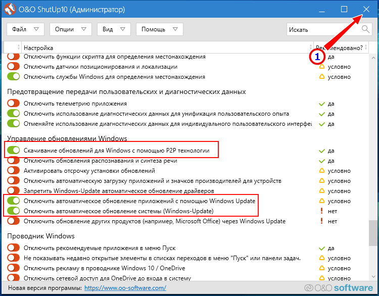The image size is (379, 296).
Task: Toggle disable speech recognition updates switch
Action: [x=13, y=161]
